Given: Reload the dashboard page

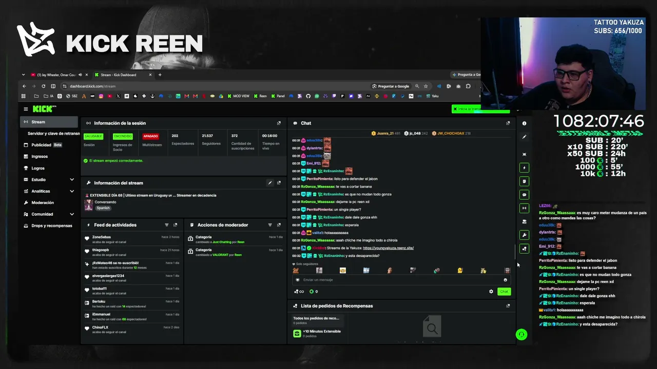Looking at the screenshot, I should (x=43, y=86).
